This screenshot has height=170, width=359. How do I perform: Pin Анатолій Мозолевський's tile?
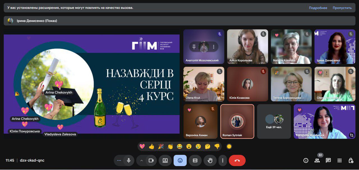coord(194,47)
